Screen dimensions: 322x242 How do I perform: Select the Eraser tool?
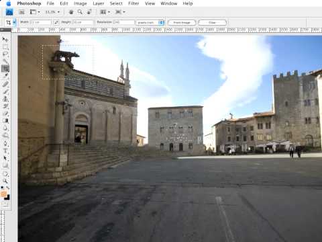5,114
